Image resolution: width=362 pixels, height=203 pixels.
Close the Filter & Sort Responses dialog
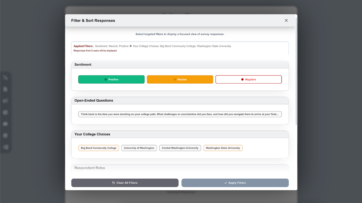[x=286, y=20]
